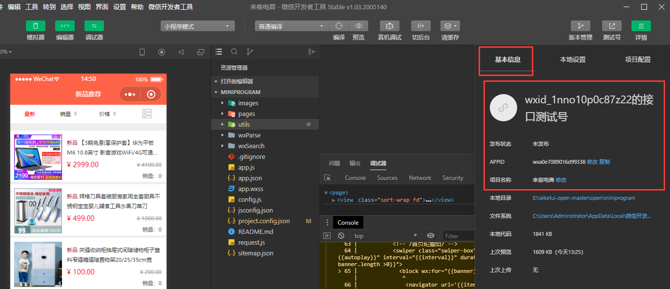670x289 pixels.
Task: Click the 编译 compile refresh icon
Action: tap(339, 26)
